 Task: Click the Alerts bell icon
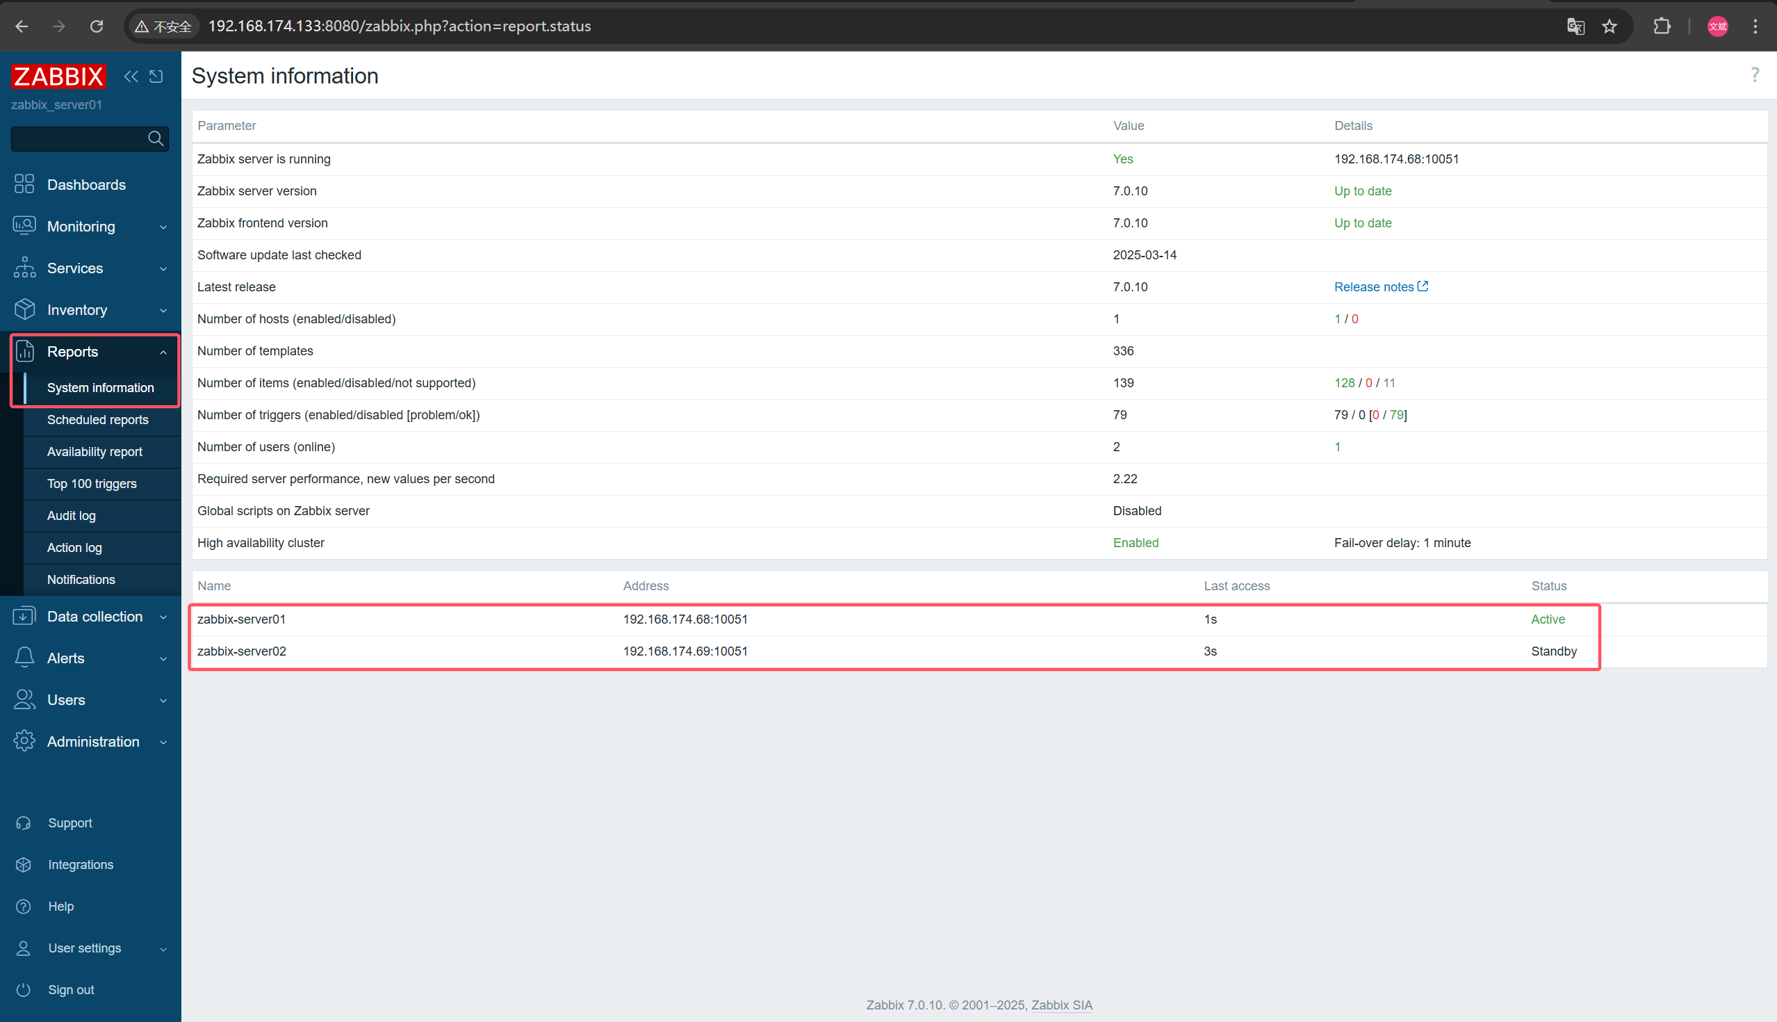(24, 657)
